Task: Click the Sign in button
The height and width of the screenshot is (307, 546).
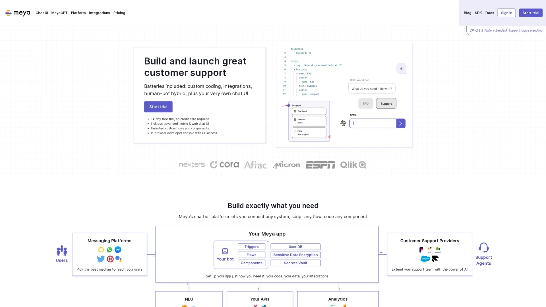Action: point(506,13)
